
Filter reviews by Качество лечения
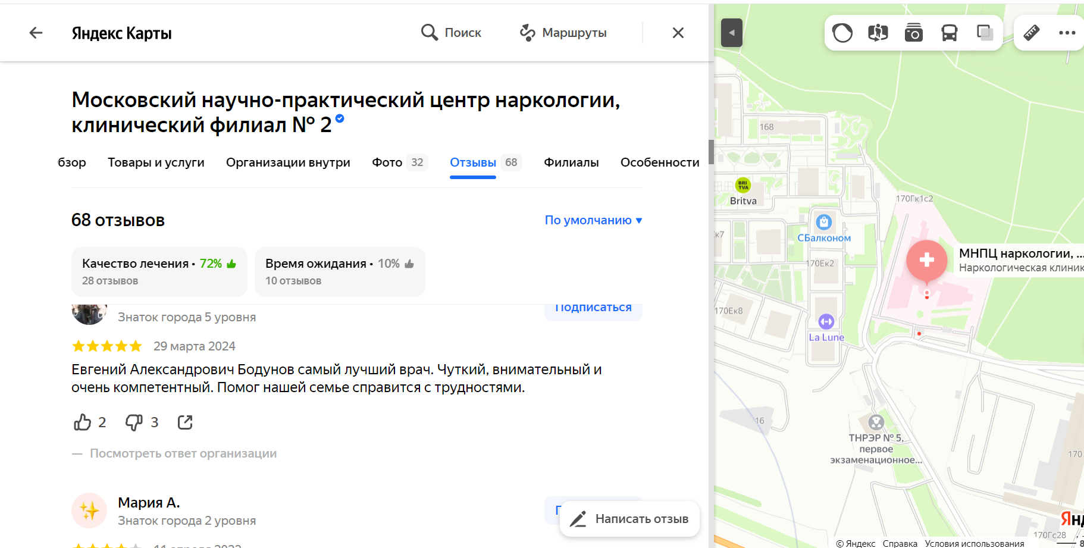(x=159, y=271)
